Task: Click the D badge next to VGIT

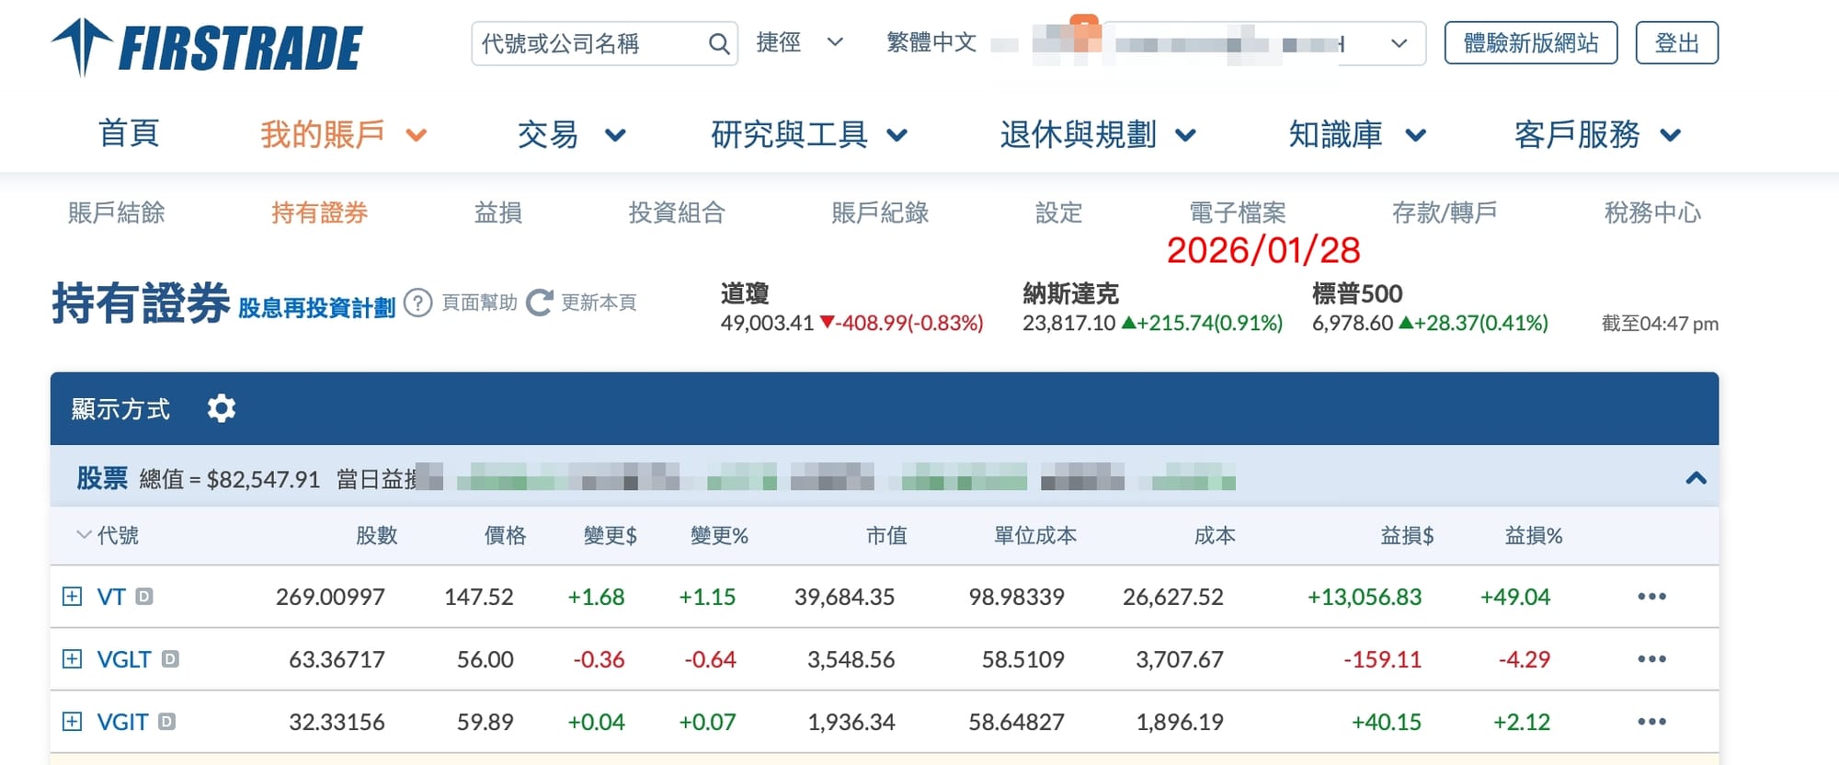Action: 166,722
